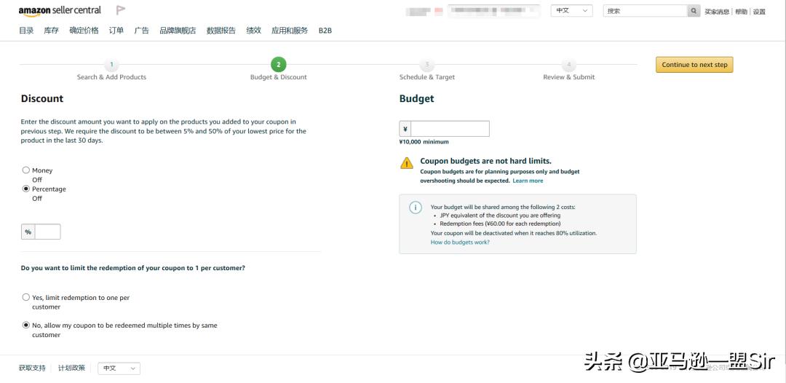Open the 库存 menu
Image resolution: width=786 pixels, height=383 pixels.
52,31
